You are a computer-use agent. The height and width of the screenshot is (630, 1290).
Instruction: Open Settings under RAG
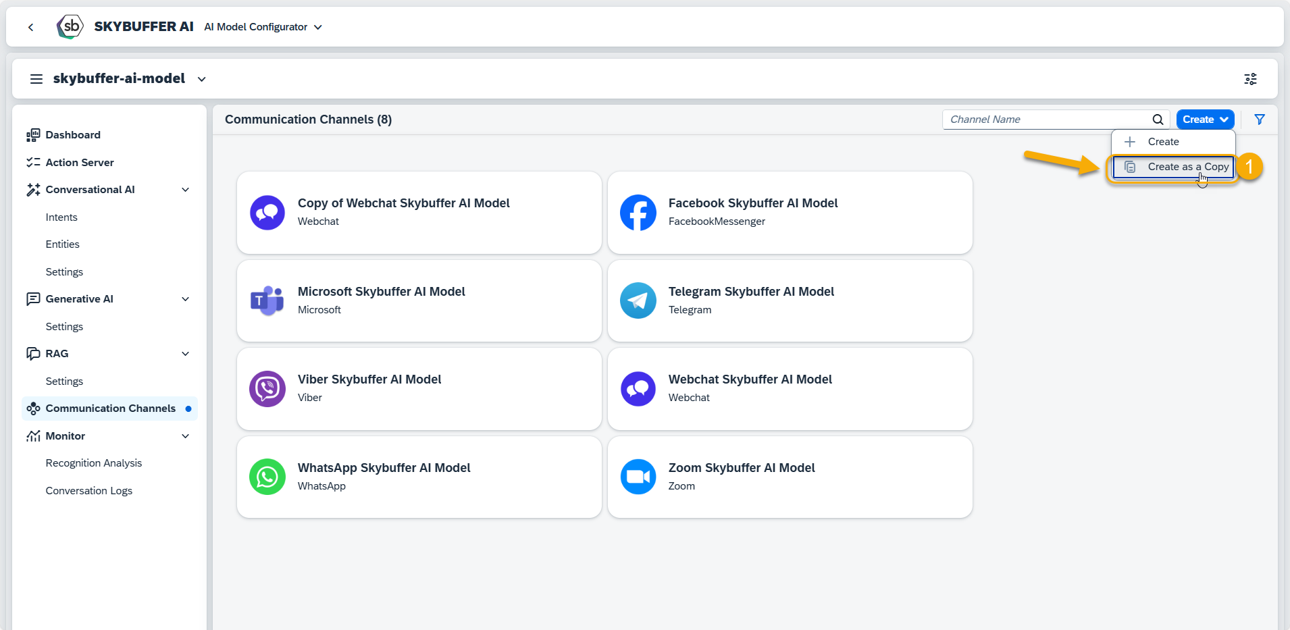tap(64, 382)
